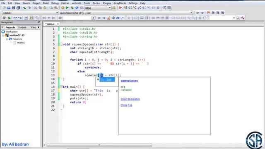Open the squeezSpaces function dropdown
The height and width of the screenshot is (149, 265).
pos(191,13)
